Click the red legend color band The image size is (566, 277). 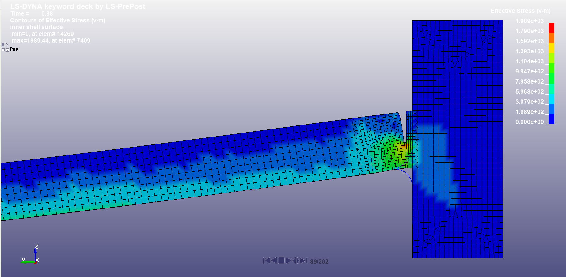551,28
